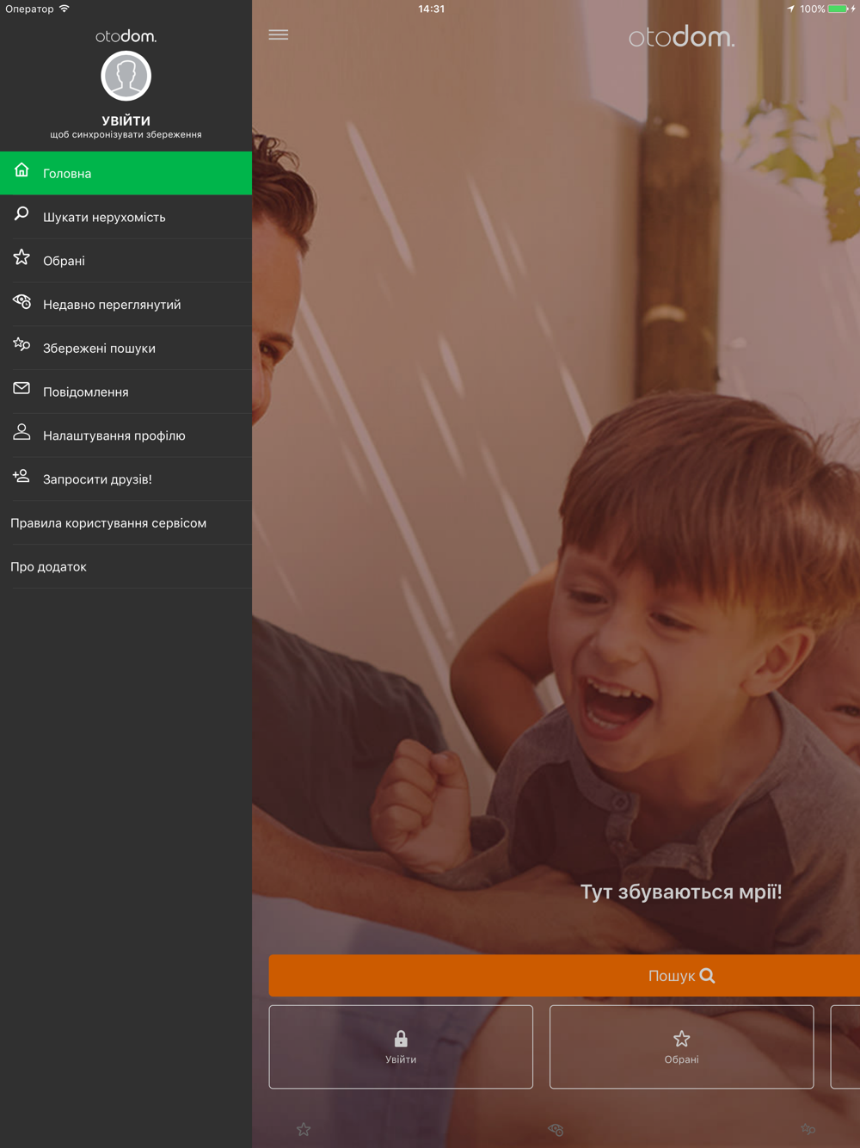Tap the 14:31 clock in status bar
The height and width of the screenshot is (1148, 860).
[x=431, y=9]
